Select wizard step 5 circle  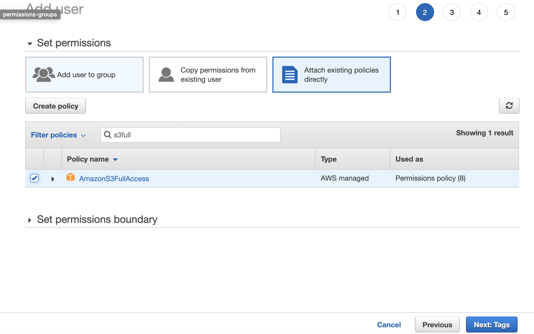[x=506, y=12]
